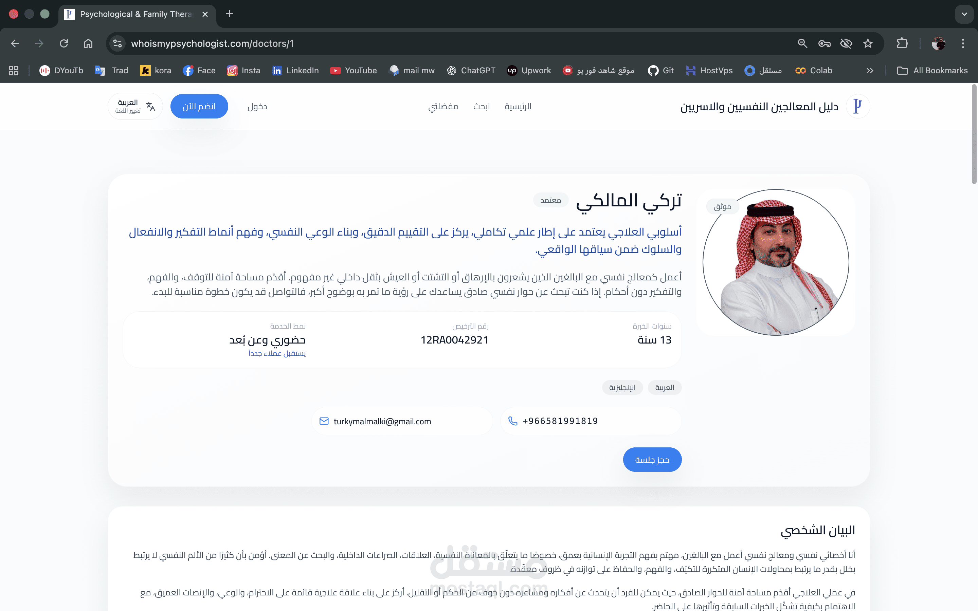Open the مفضلتي favorites menu item
The height and width of the screenshot is (611, 978).
click(x=443, y=106)
